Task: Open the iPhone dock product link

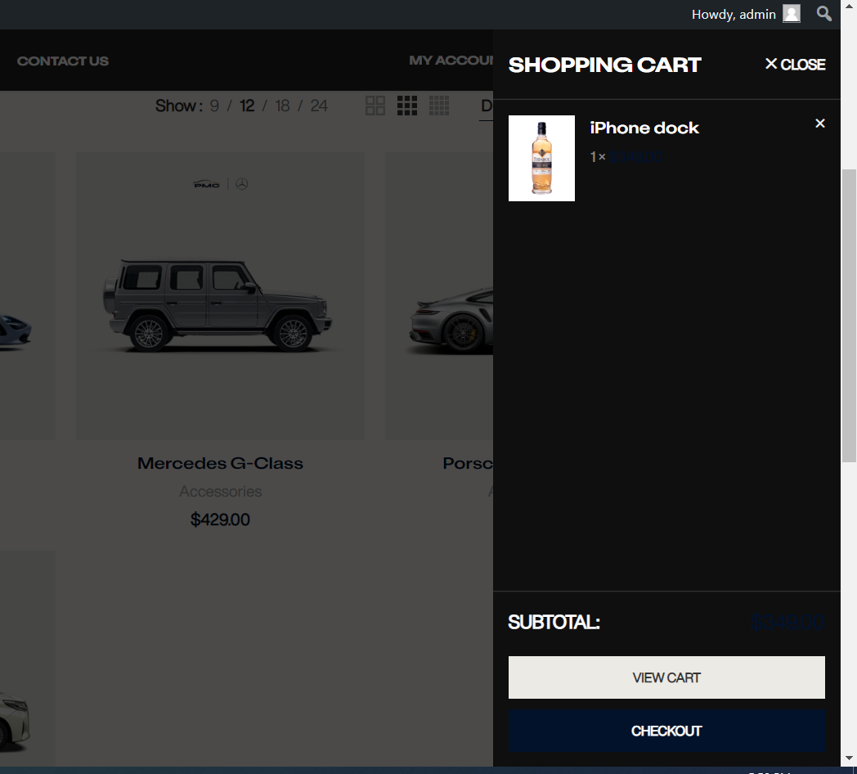Action: (644, 128)
